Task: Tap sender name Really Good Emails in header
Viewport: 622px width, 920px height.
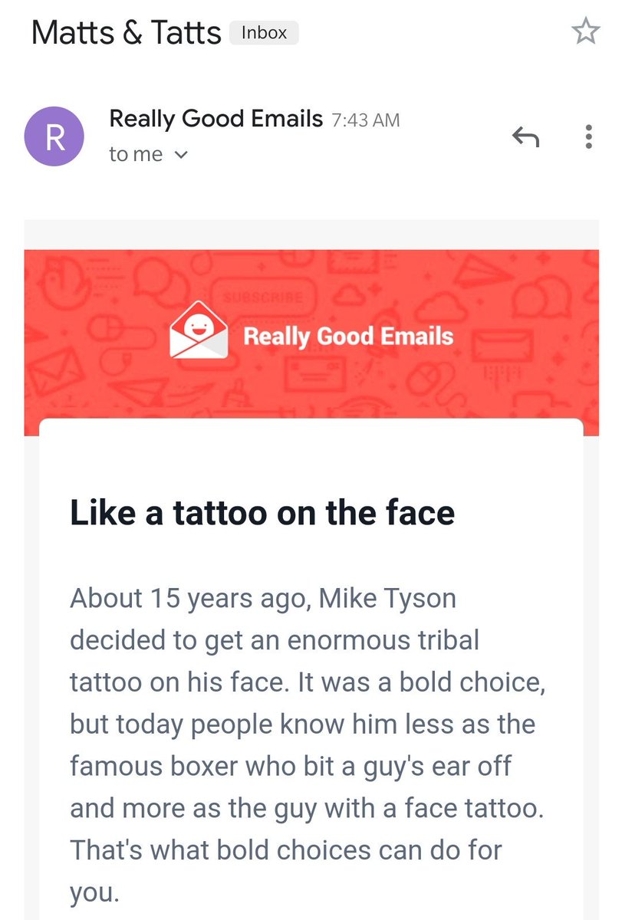Action: [x=216, y=119]
